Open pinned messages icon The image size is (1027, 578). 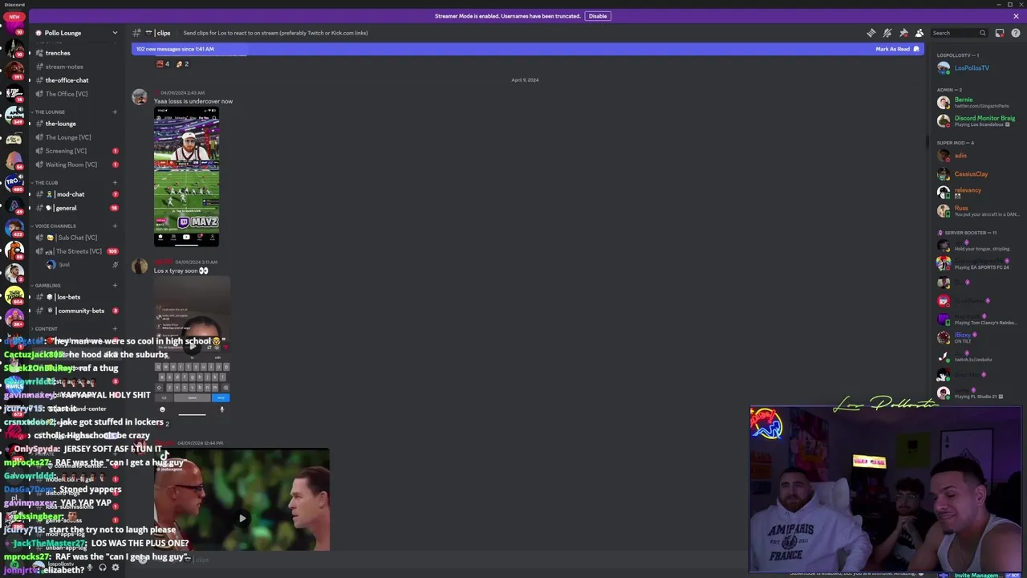tap(903, 33)
